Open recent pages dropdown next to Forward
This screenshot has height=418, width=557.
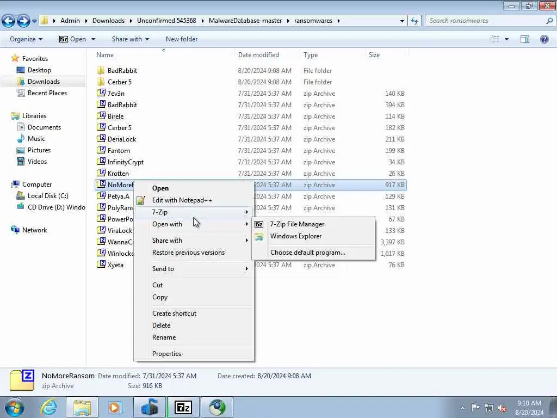pos(34,21)
